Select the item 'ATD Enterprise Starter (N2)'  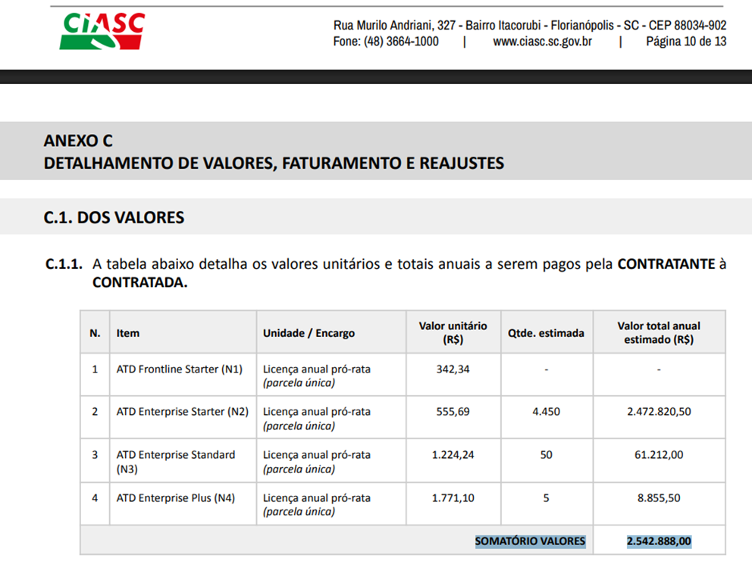(x=182, y=412)
